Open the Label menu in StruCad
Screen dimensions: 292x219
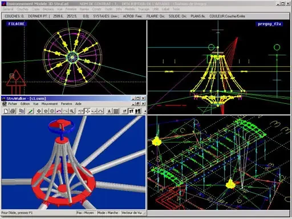pos(165,9)
